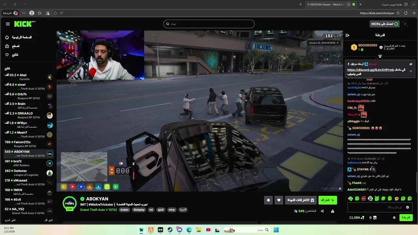Toggle notifications with the bell button
Screen dimensions: 418x235
pyautogui.click(x=268, y=200)
